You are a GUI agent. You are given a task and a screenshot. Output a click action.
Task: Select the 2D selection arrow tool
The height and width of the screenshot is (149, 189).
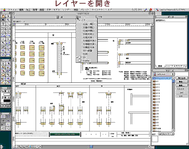tap(8, 16)
